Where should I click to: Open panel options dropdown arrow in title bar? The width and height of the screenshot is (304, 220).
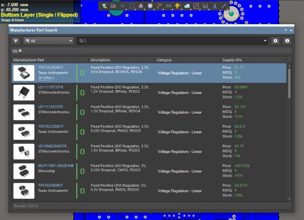(286, 30)
